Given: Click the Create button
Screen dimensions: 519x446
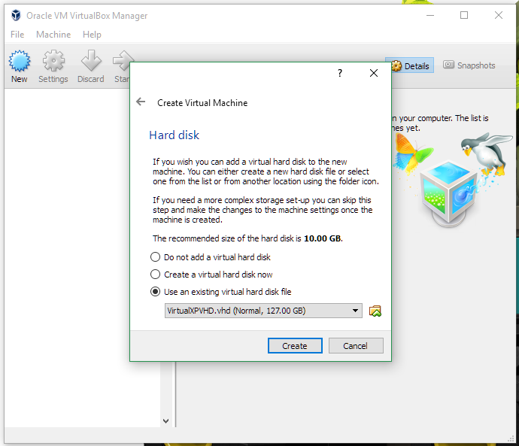Looking at the screenshot, I should tap(295, 346).
